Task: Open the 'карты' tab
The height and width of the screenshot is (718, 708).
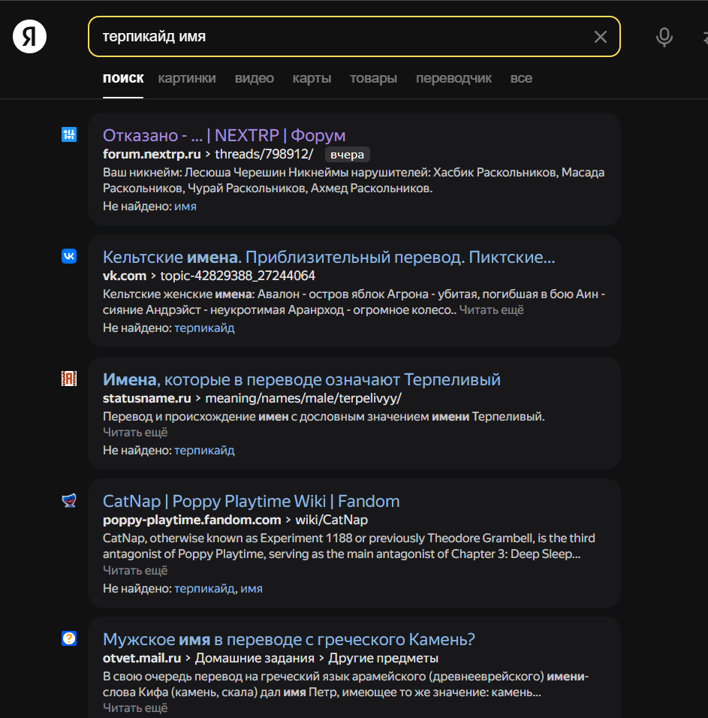Action: pyautogui.click(x=312, y=78)
